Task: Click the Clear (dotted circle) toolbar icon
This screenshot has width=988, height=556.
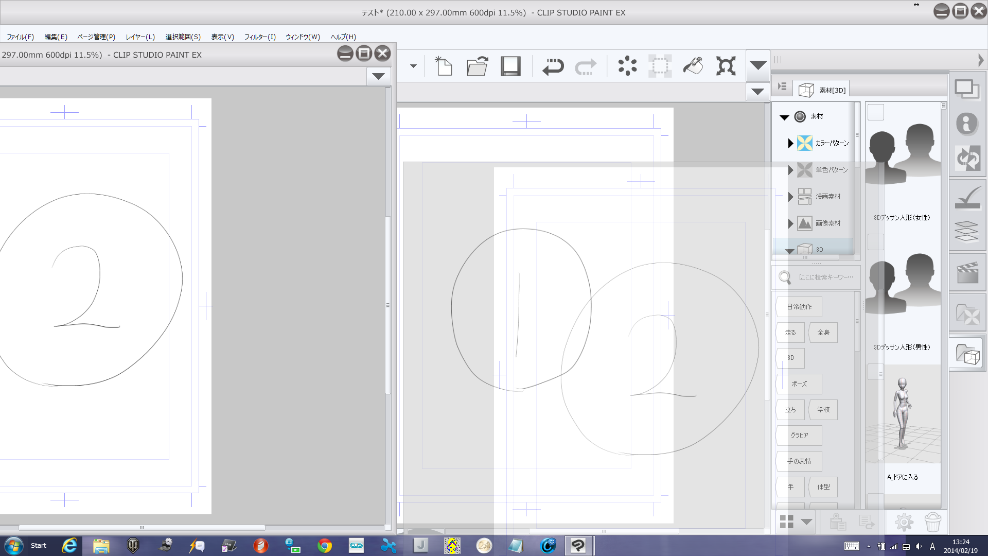Action: point(627,66)
